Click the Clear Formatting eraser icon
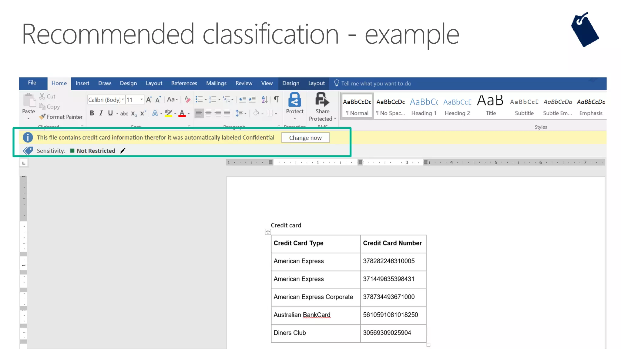621x349 pixels. [x=187, y=99]
